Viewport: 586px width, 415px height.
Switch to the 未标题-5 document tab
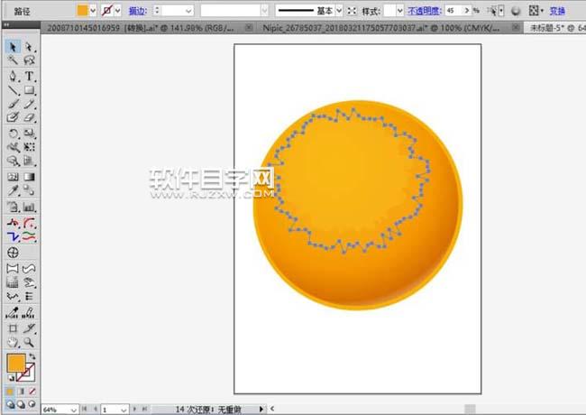[557, 28]
